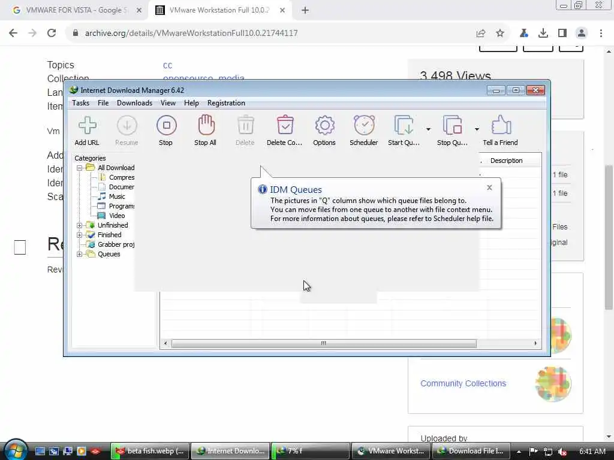Click the Description column header
This screenshot has width=614, height=460.
click(x=506, y=161)
